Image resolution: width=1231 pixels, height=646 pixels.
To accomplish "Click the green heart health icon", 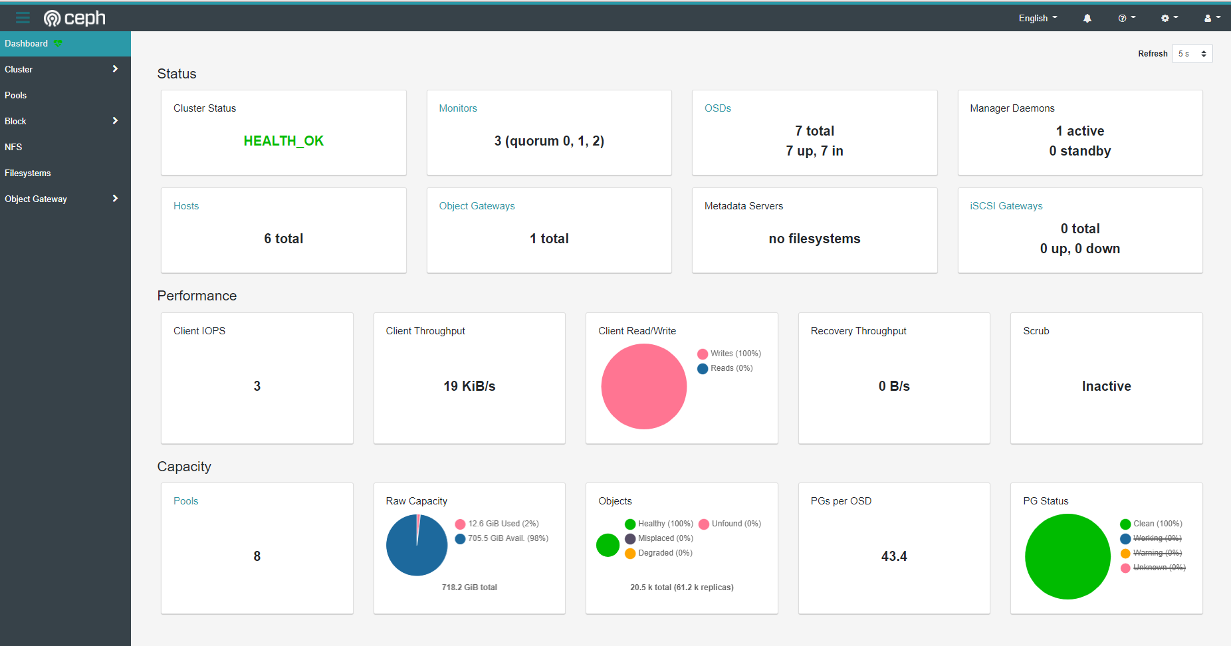I will coord(58,43).
